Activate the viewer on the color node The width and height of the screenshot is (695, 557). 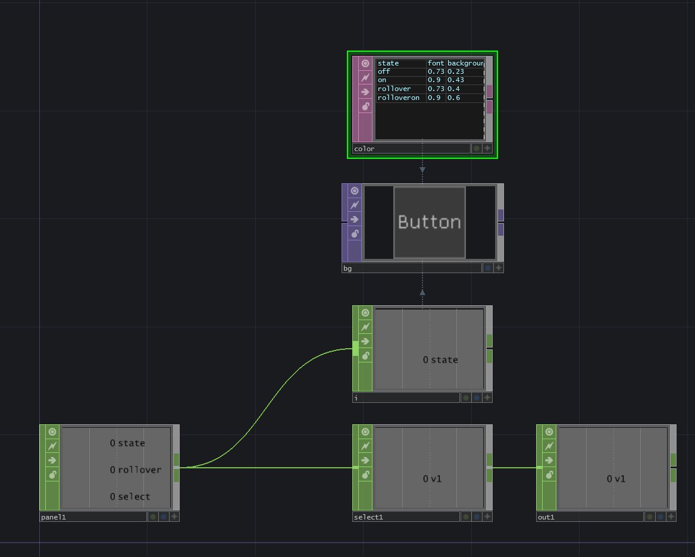pos(365,63)
